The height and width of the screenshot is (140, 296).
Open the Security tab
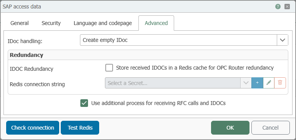(51, 23)
